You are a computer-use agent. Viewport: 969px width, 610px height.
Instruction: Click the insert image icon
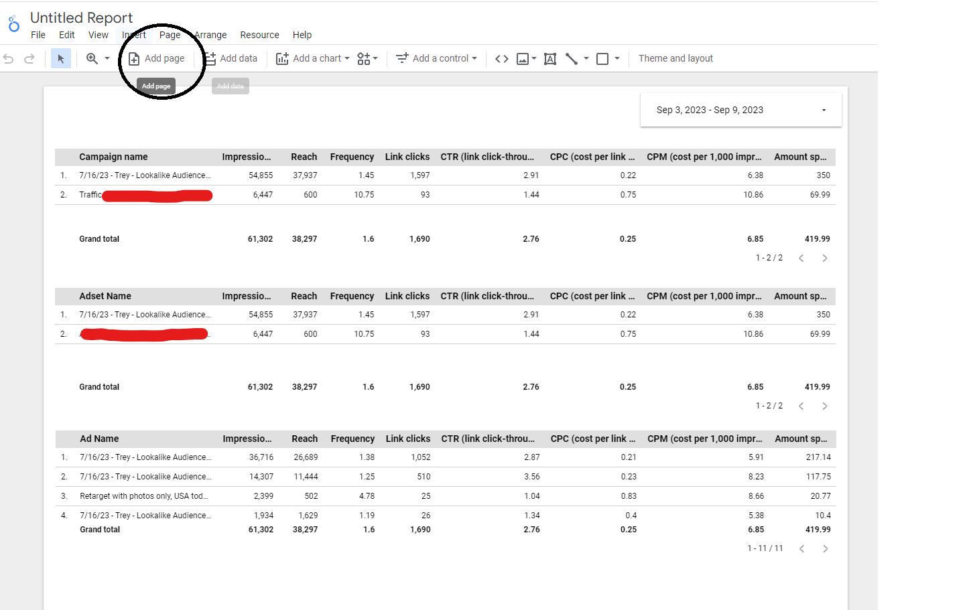523,59
